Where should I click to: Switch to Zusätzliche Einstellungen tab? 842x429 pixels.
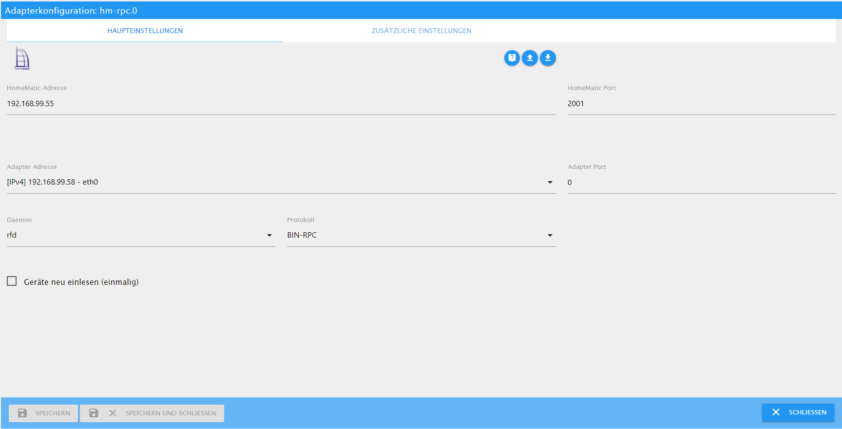point(421,31)
